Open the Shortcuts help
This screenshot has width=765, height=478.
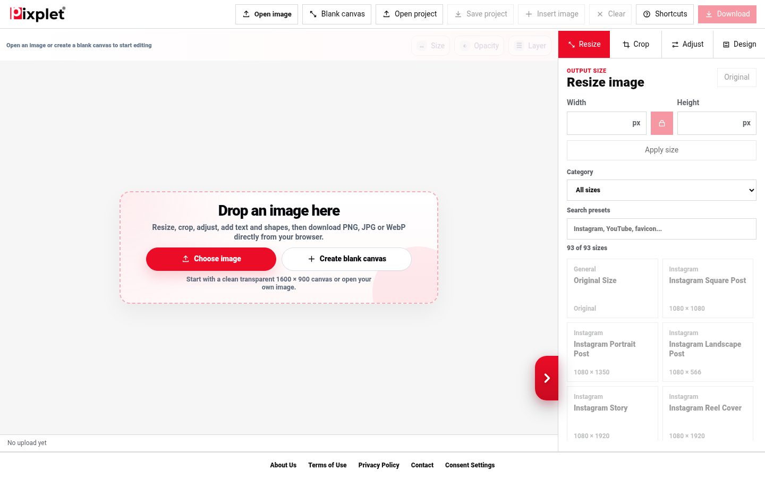pyautogui.click(x=665, y=14)
